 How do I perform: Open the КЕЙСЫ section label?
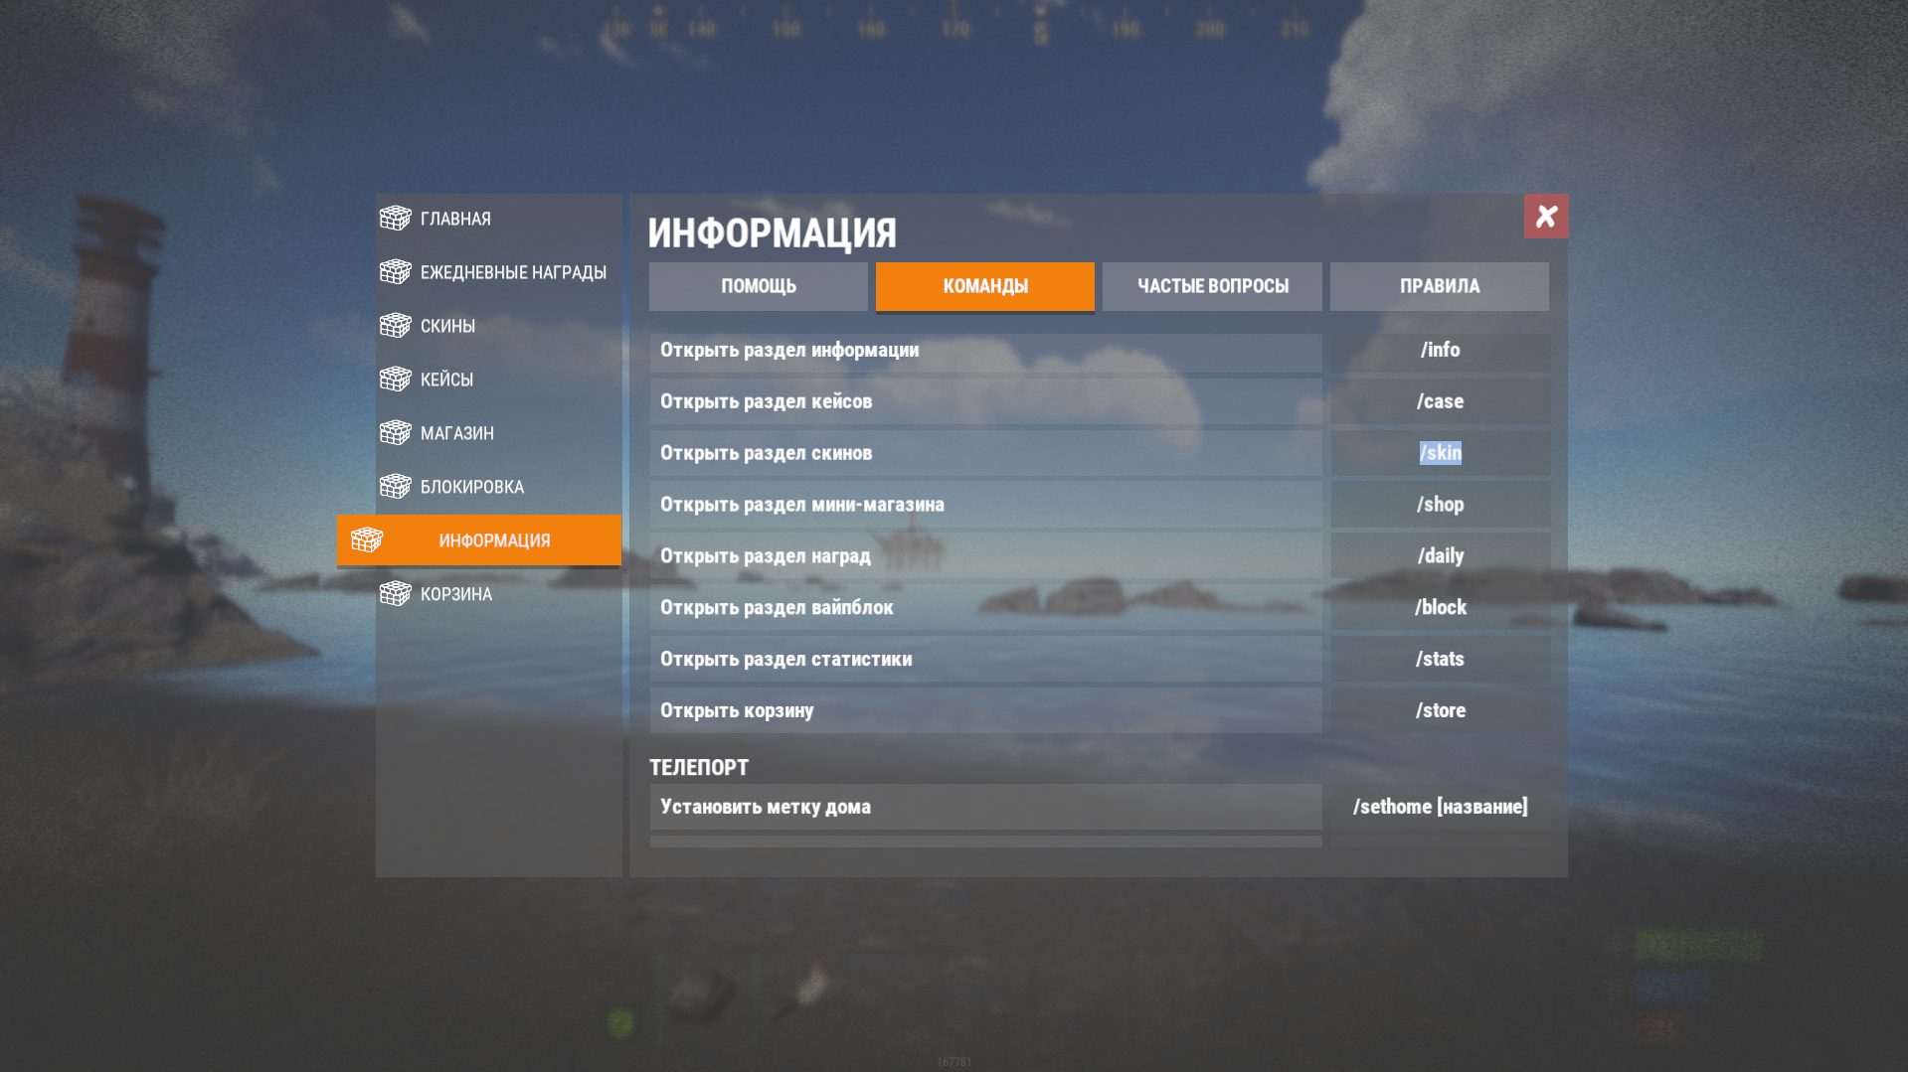click(446, 380)
